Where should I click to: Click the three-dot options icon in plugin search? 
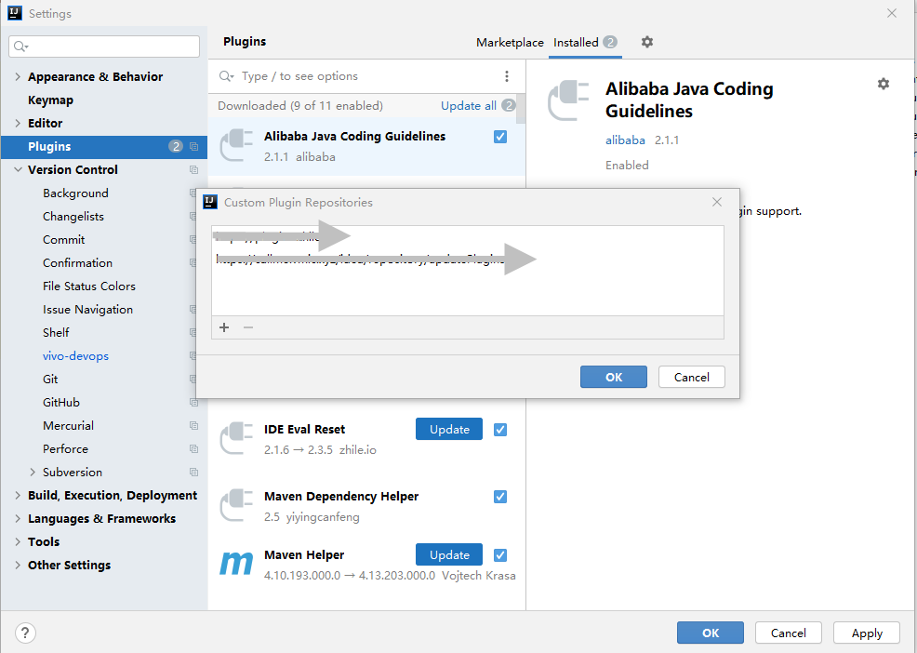coord(507,76)
